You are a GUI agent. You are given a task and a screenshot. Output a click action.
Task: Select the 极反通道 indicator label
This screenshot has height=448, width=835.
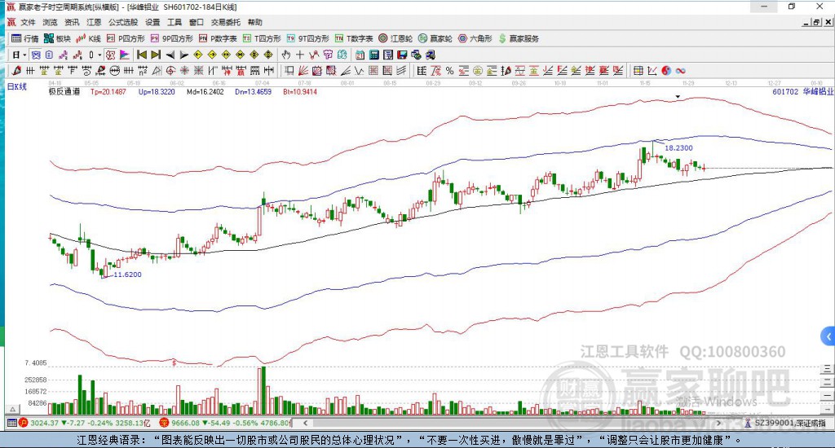tap(64, 91)
